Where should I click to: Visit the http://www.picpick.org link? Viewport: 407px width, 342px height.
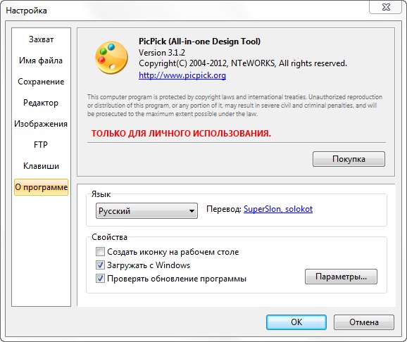[182, 75]
